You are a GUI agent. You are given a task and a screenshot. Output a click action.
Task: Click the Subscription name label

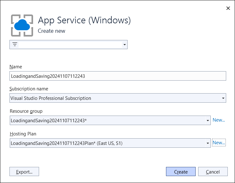pos(29,89)
